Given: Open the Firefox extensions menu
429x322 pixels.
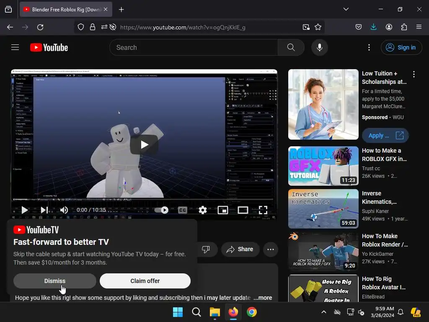Looking at the screenshot, I should 404,27.
